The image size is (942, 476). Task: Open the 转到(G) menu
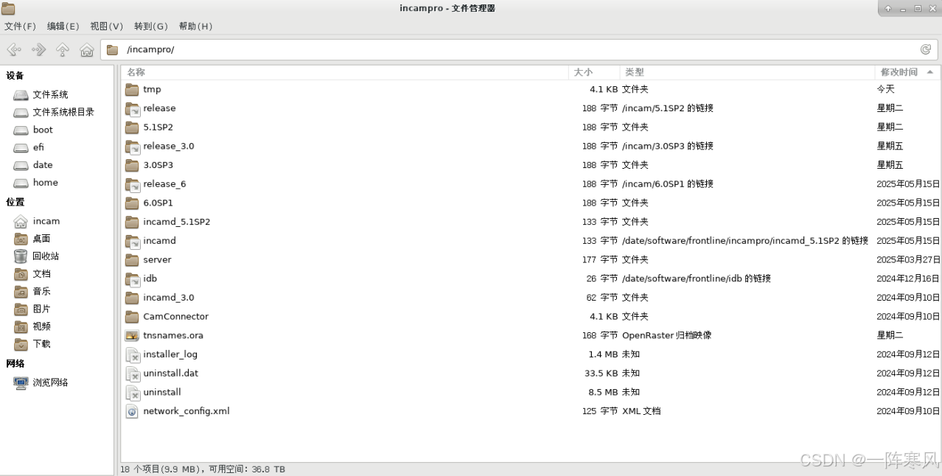pyautogui.click(x=150, y=27)
